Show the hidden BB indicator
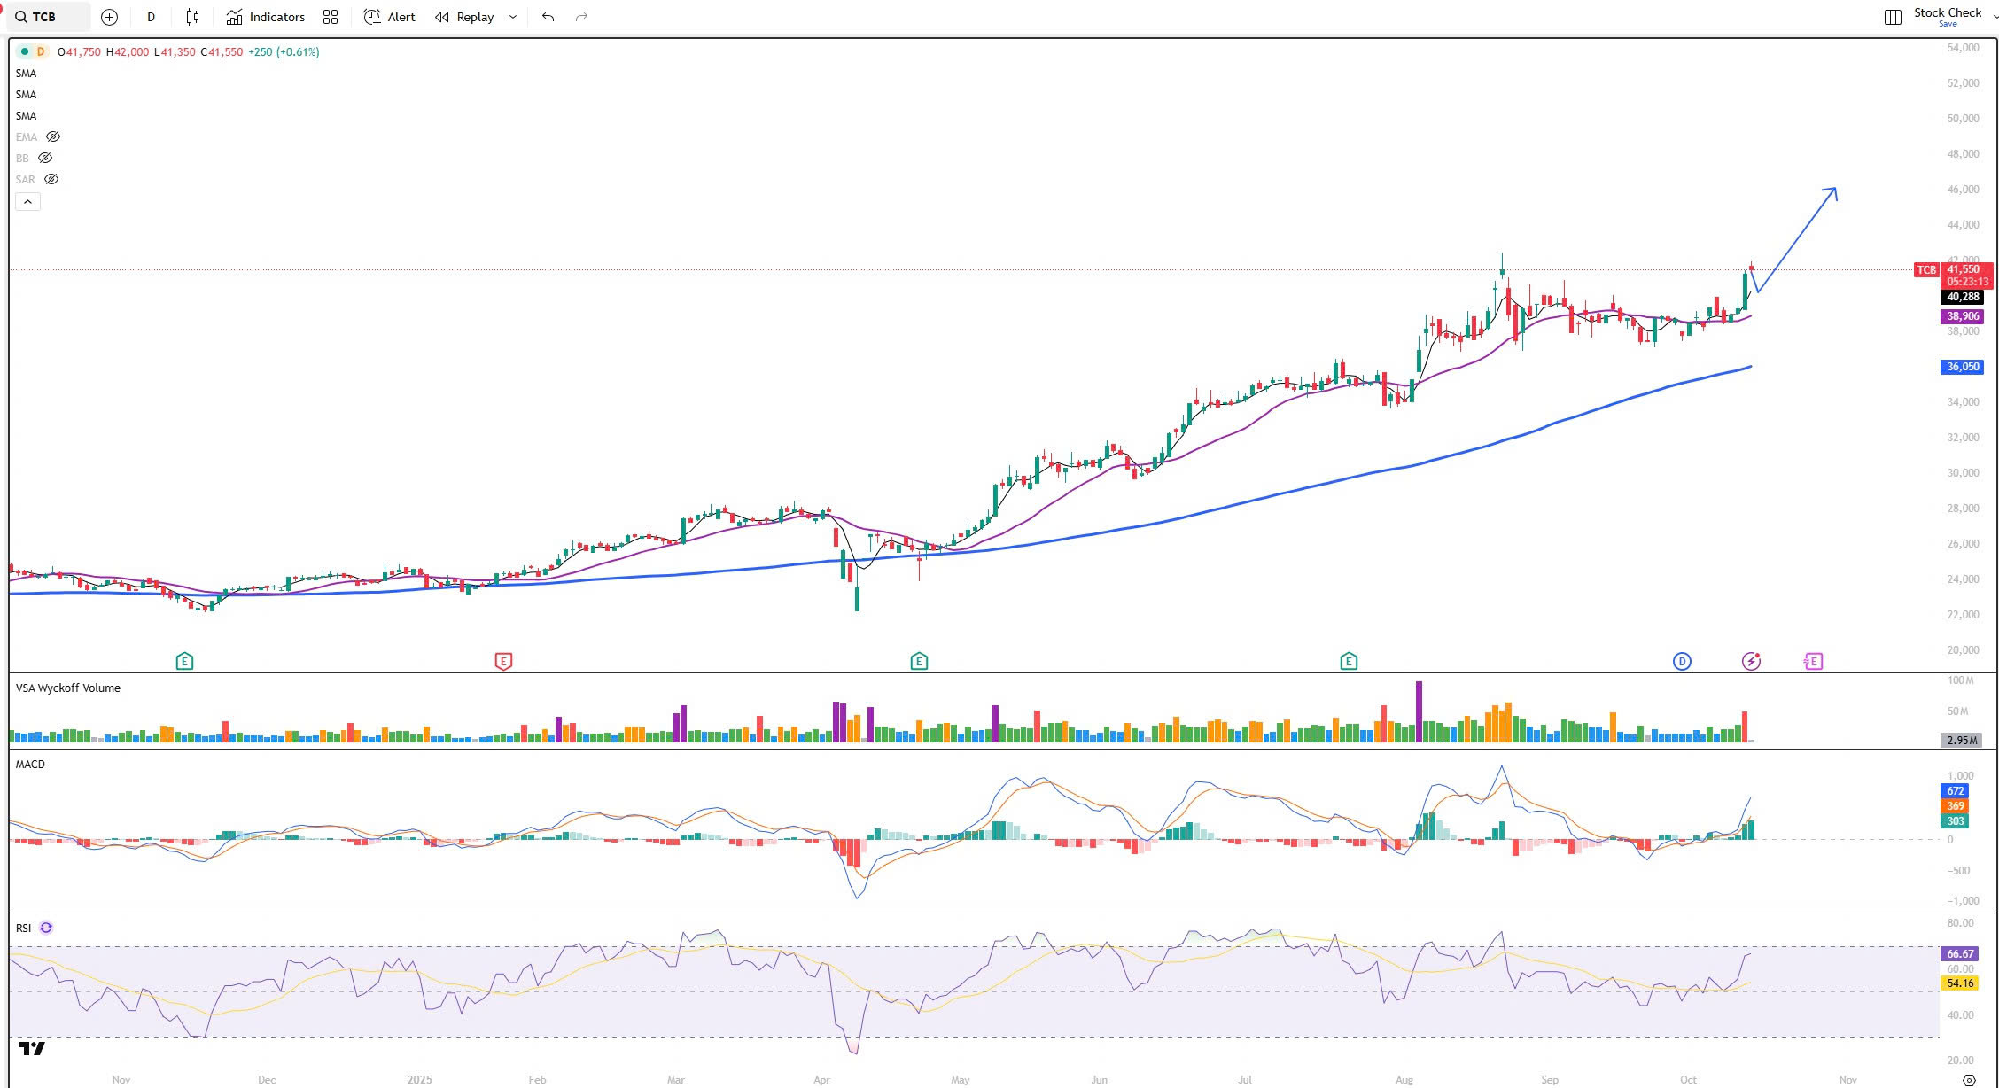This screenshot has width=1999, height=1088. pyautogui.click(x=45, y=158)
